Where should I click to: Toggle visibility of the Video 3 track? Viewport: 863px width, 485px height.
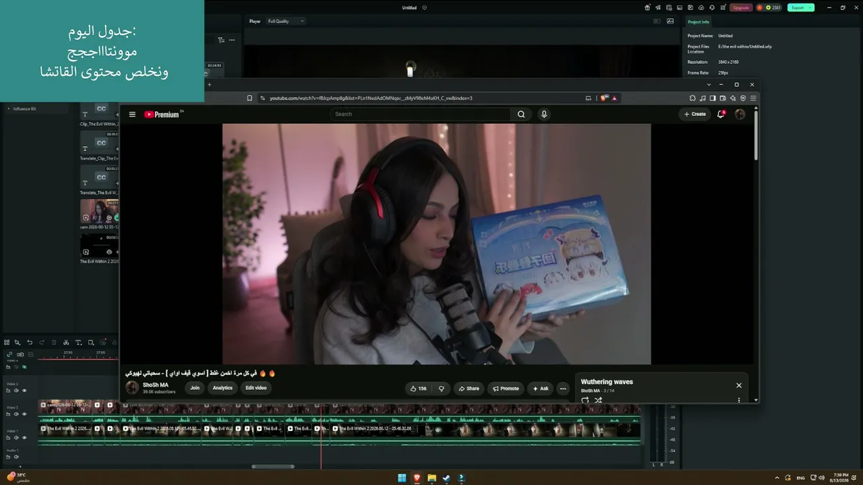click(x=24, y=391)
